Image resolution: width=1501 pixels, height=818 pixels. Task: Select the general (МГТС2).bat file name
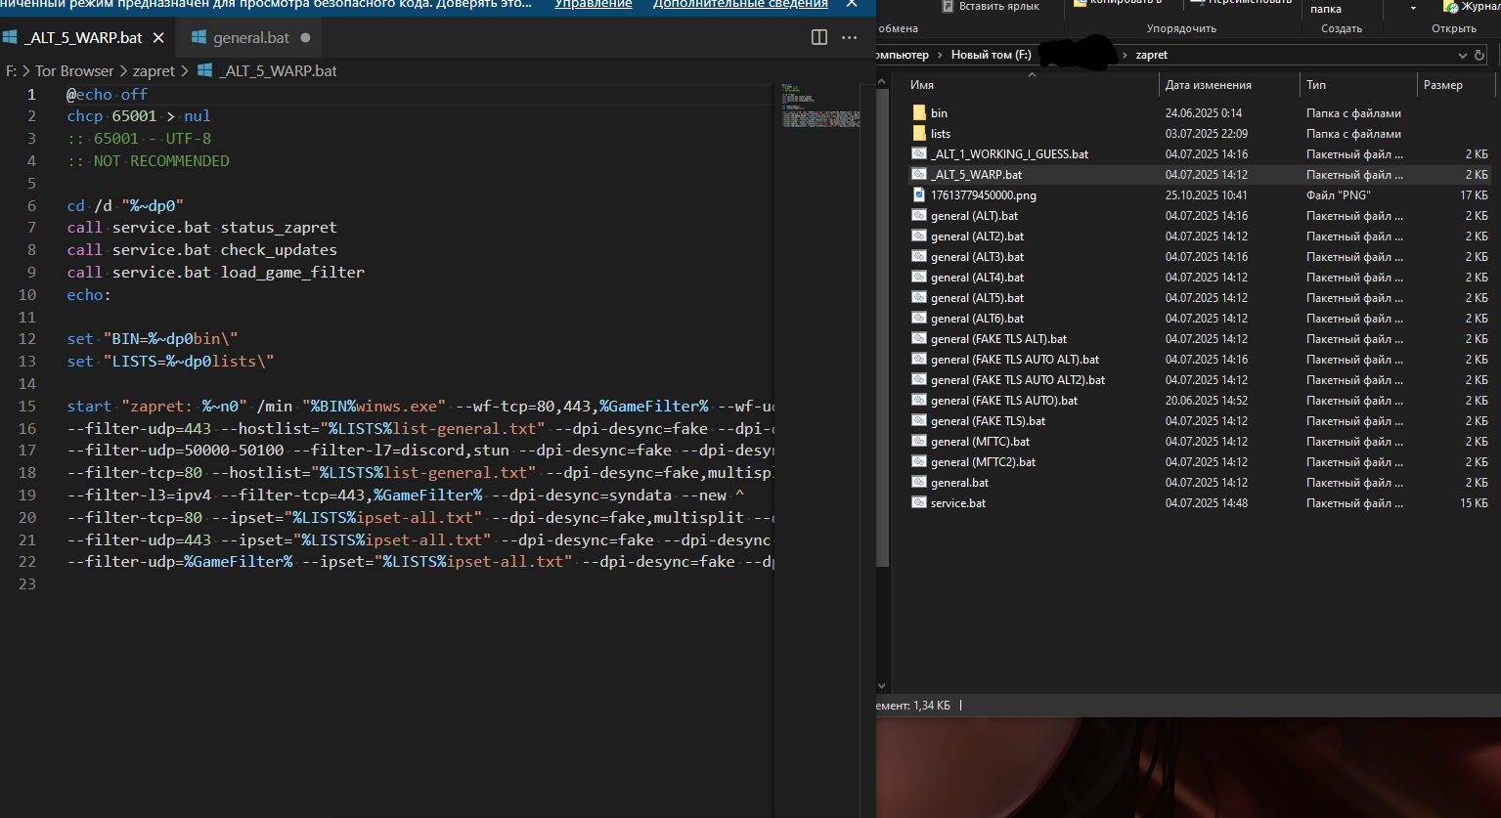tap(983, 462)
